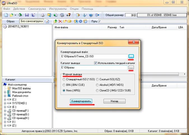Click the folder with disc icon near Путь
The image size is (189, 135).
pyautogui.click(x=85, y=21)
